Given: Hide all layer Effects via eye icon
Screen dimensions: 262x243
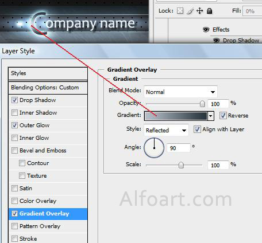Looking at the screenshot, I should (x=206, y=29).
